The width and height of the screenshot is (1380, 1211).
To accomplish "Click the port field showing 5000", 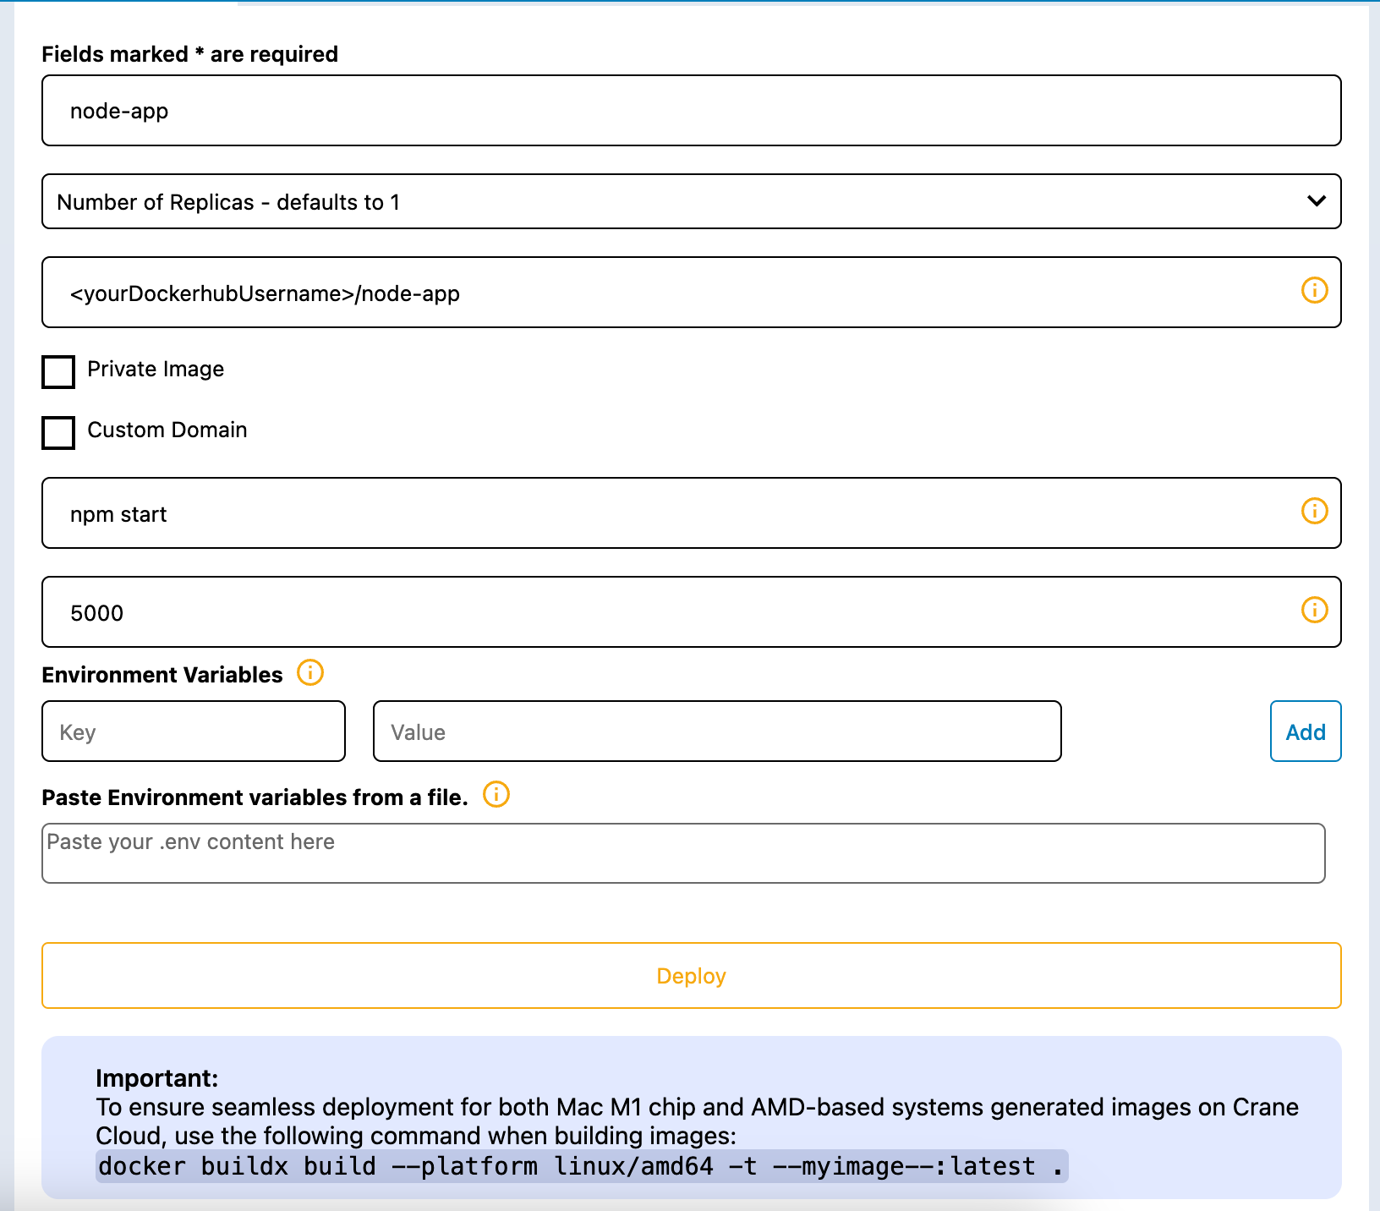I will [692, 612].
